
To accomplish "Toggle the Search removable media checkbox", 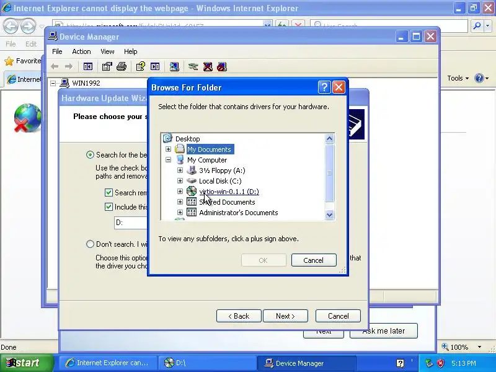I will pos(108,192).
